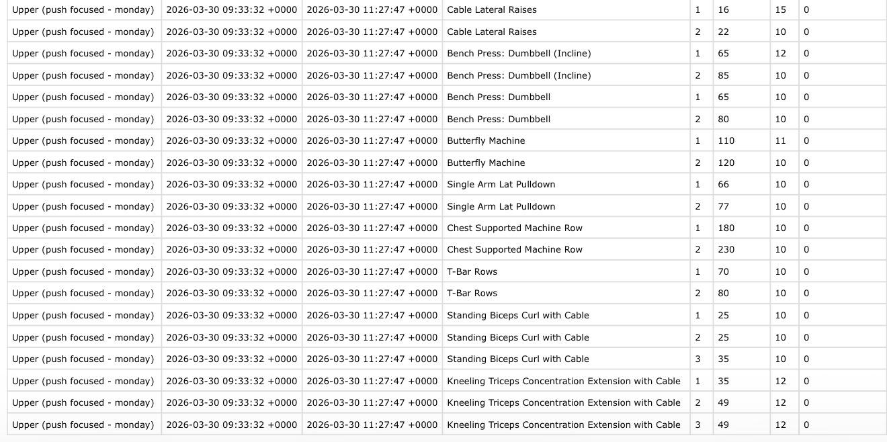This screenshot has width=887, height=442.
Task: Select the reps cell showing 11
Action: (780, 140)
